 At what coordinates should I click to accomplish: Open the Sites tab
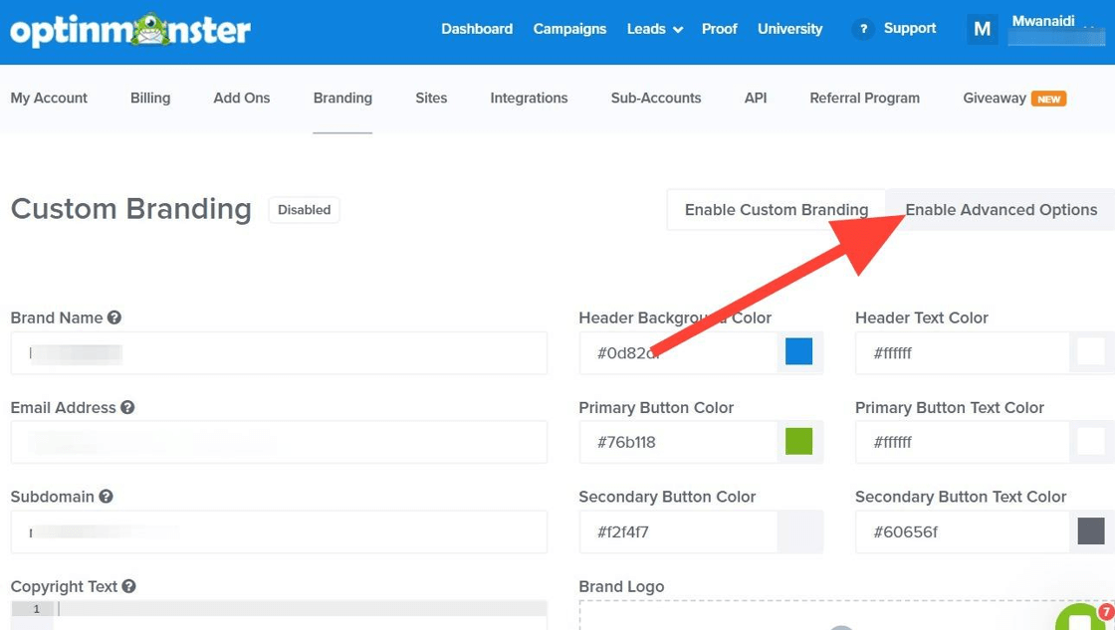coord(431,98)
